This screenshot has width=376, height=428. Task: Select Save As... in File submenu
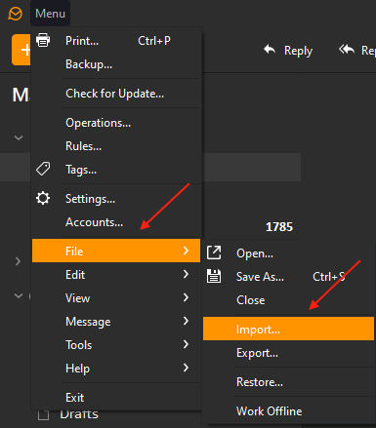[289, 276]
